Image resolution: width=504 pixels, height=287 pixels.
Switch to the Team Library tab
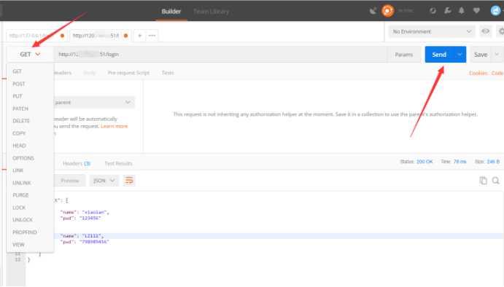point(212,11)
